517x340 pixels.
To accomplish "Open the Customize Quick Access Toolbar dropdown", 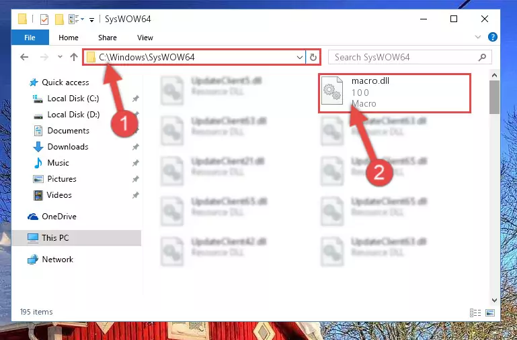I will 91,20.
